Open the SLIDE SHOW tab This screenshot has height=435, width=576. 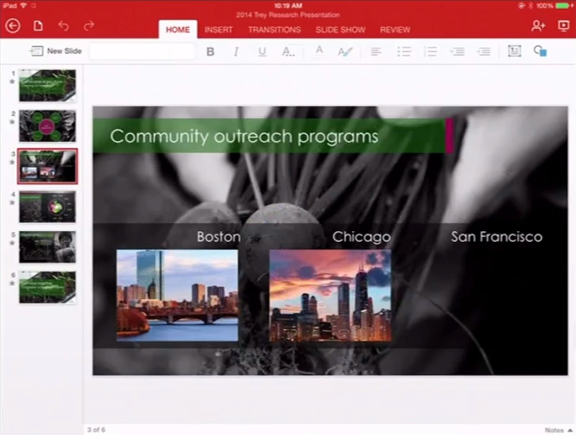pos(340,30)
